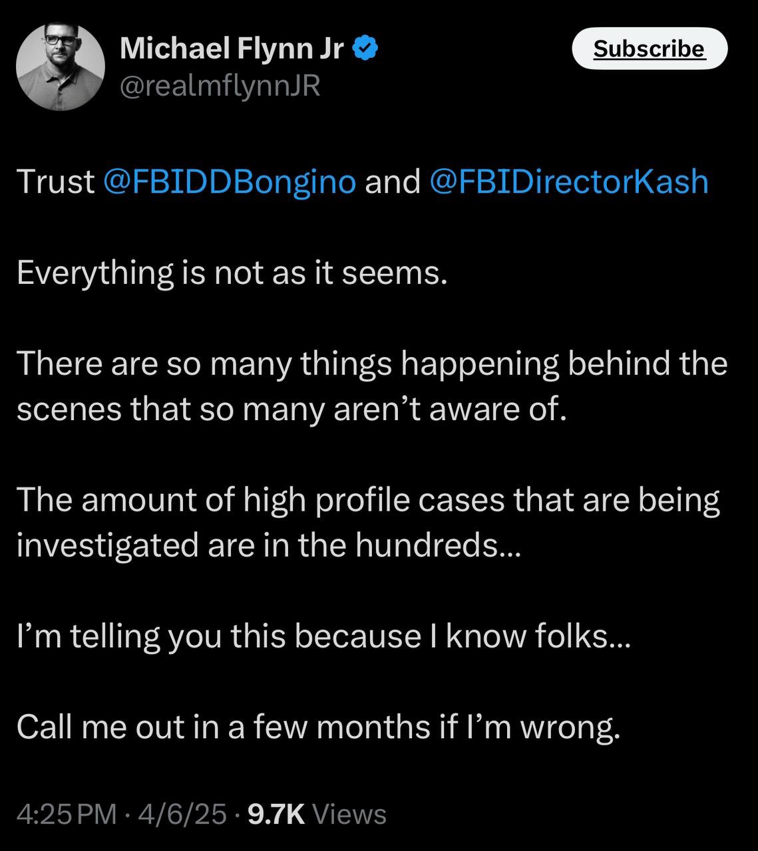This screenshot has height=851, width=758.
Task: Click the text 'scenes that so many aren't aware of'
Action: [291, 409]
